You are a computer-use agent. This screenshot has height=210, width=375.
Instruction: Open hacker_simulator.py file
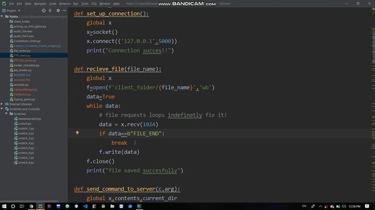click(x=26, y=65)
